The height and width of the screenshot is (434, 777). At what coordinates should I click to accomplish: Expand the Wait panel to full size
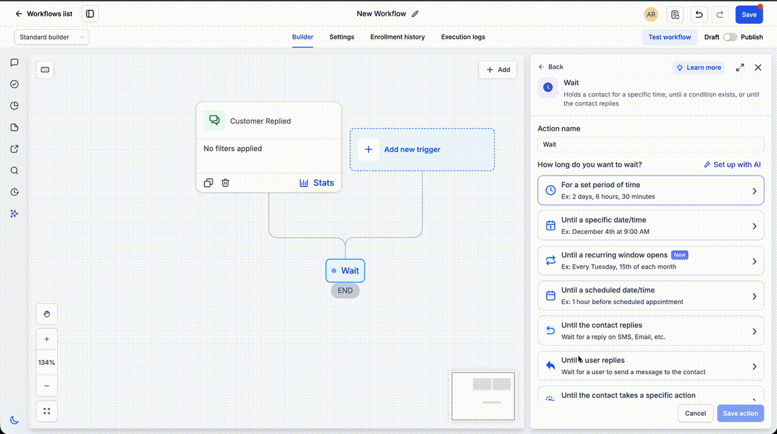pos(740,67)
